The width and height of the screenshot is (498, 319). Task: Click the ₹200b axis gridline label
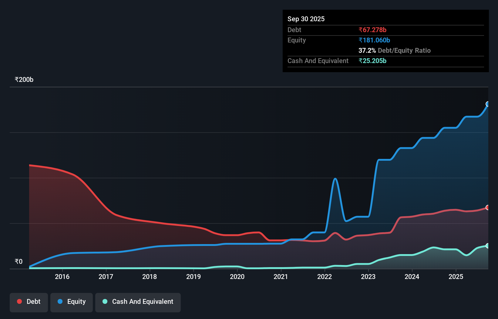(24, 79)
